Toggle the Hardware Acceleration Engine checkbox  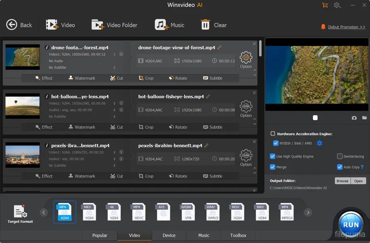click(273, 134)
